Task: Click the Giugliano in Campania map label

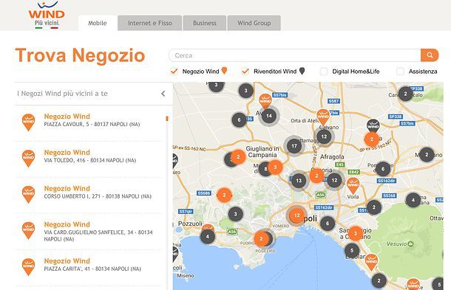Action: click(x=262, y=152)
